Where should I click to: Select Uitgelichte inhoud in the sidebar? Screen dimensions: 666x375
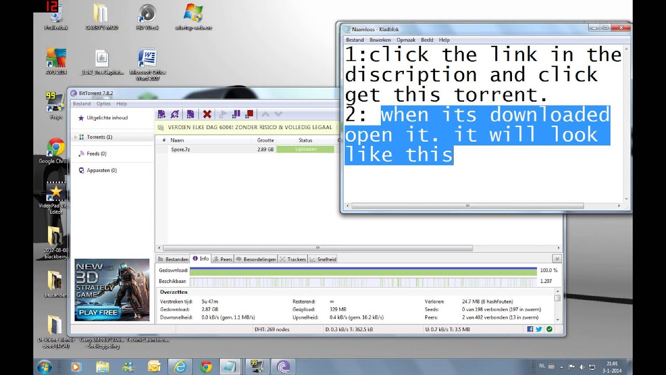click(x=107, y=118)
